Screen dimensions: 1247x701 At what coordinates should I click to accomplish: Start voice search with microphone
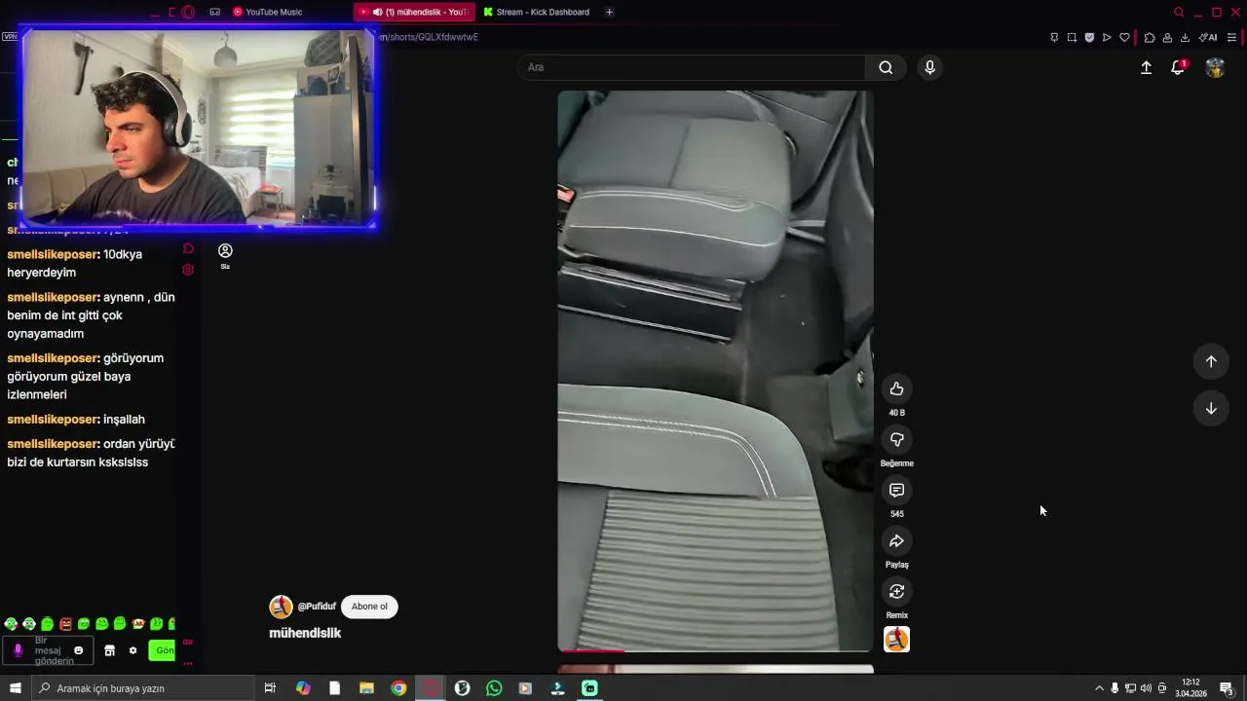[x=929, y=67]
